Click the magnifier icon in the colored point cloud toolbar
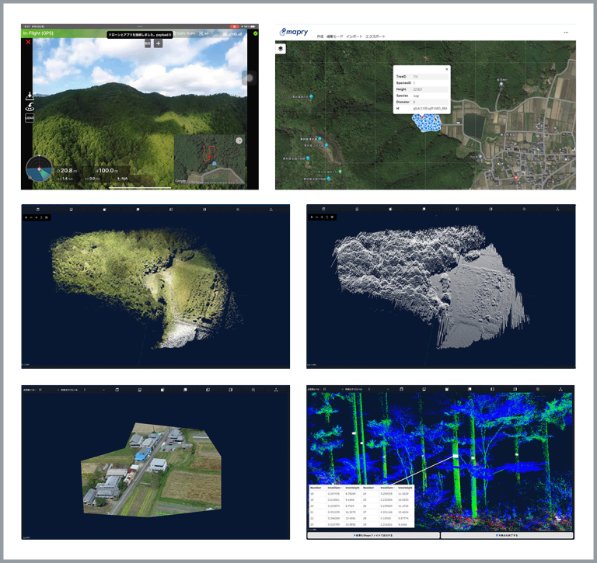597x563 pixels. coord(237,210)
